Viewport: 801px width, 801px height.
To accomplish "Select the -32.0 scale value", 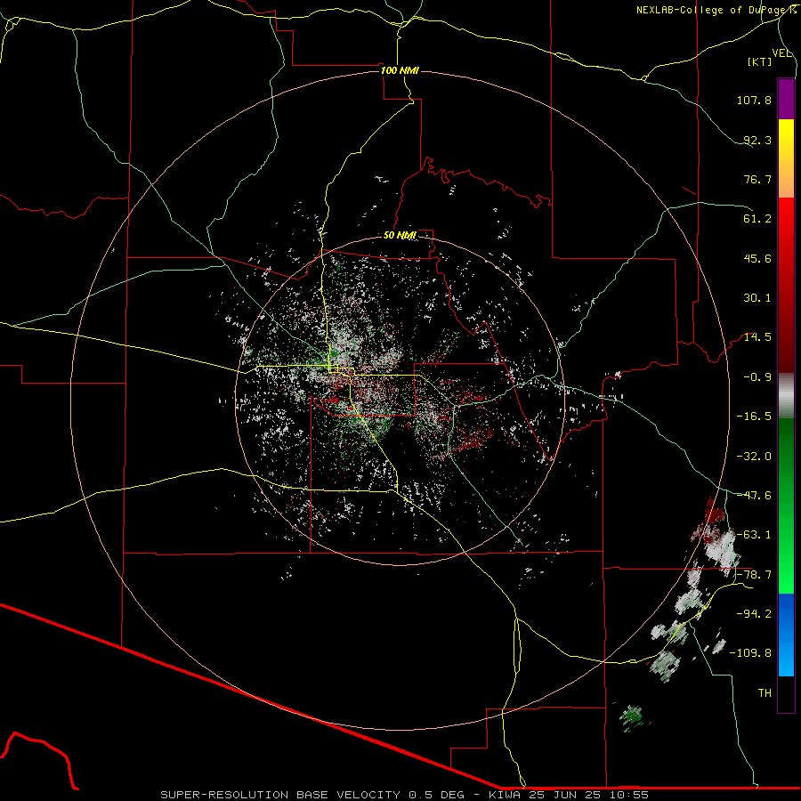I will click(754, 457).
